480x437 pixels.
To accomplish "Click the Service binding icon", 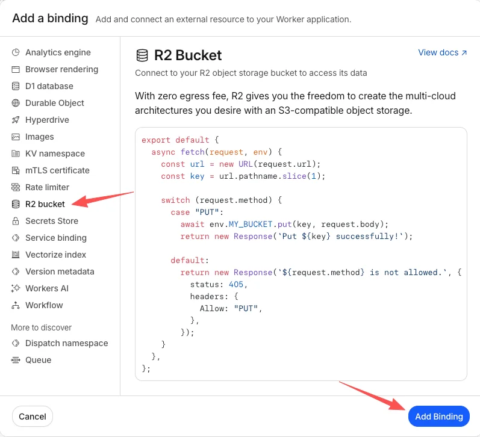I will (x=16, y=238).
